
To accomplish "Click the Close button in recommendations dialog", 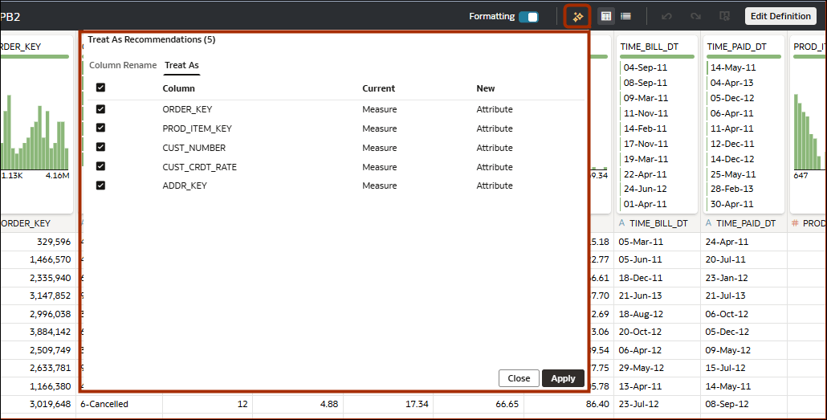I will (519, 378).
